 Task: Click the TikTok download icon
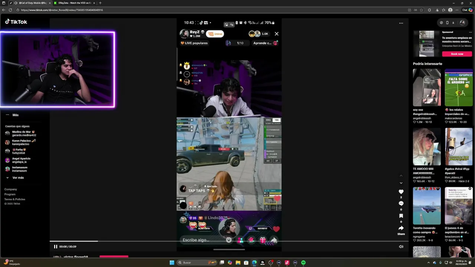pos(453,23)
